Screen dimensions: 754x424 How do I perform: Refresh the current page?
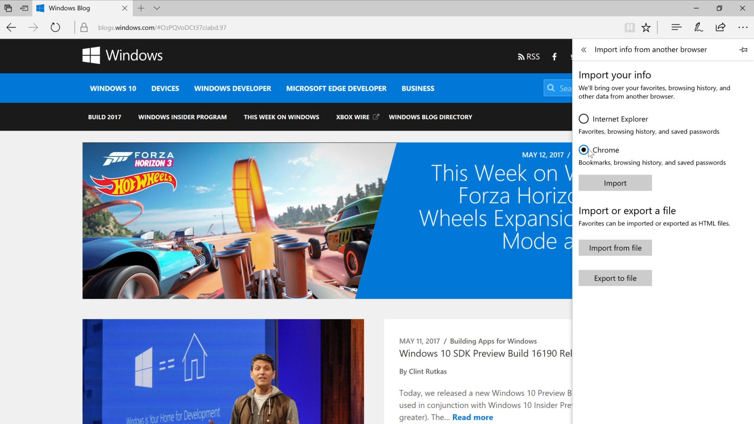(x=55, y=27)
